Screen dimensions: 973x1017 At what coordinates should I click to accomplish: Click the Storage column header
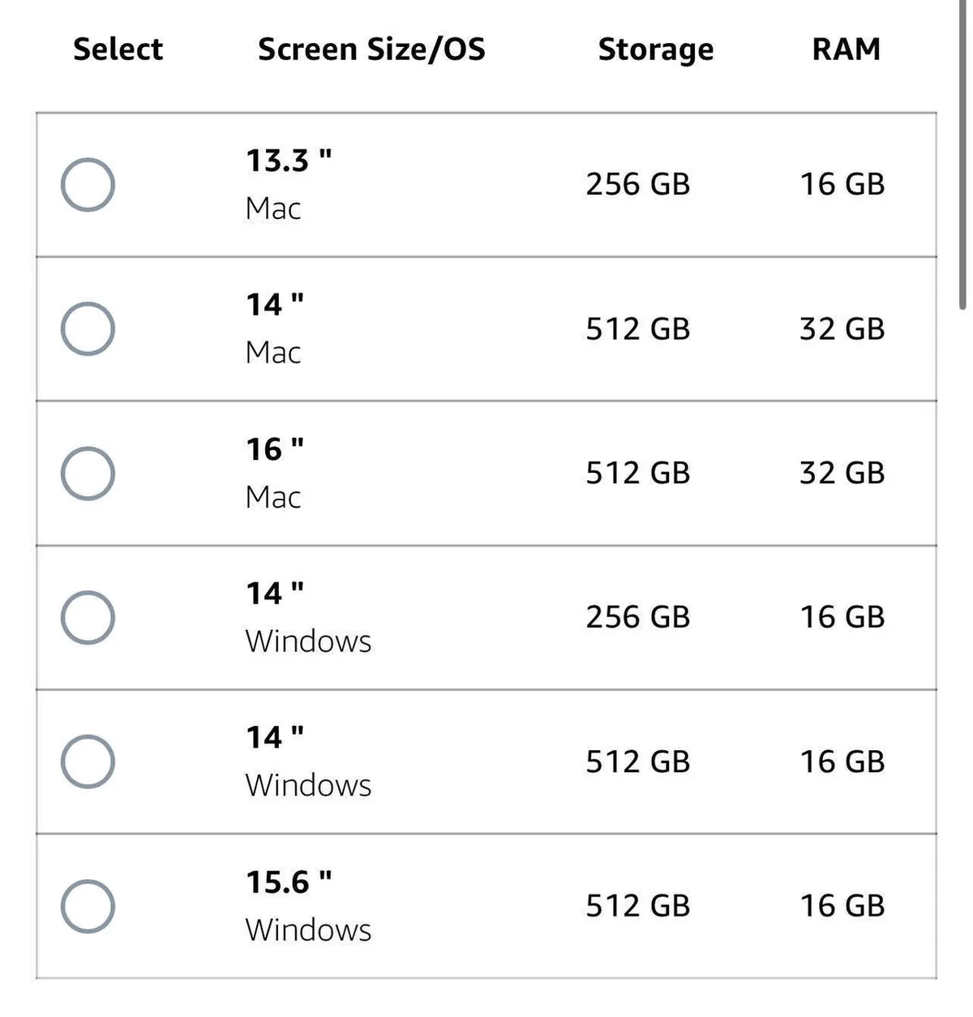pos(655,49)
